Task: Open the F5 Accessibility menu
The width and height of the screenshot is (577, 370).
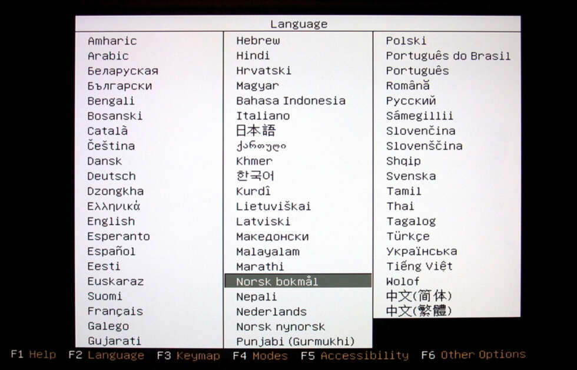Action: pyautogui.click(x=354, y=356)
